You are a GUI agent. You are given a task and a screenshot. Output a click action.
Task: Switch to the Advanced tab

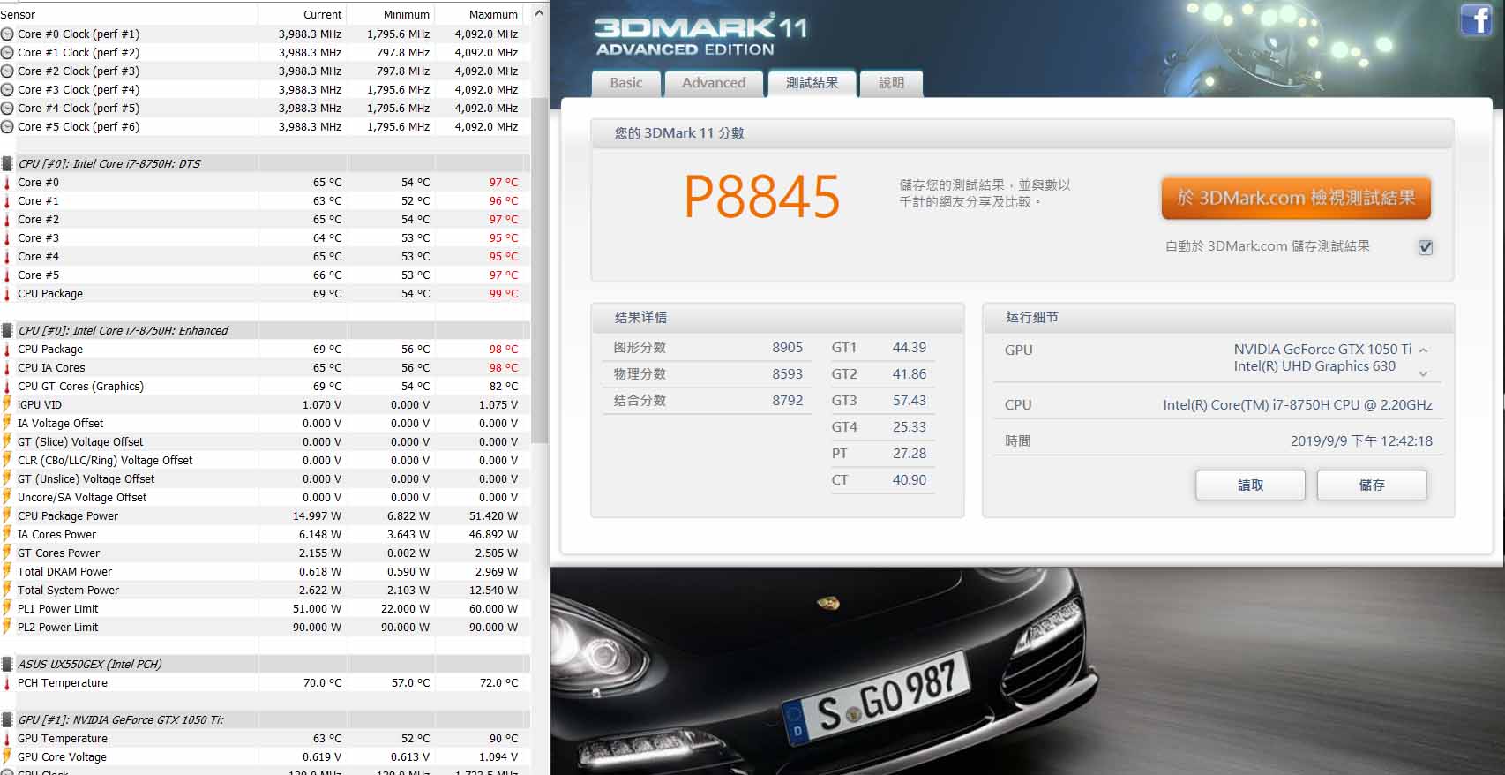pos(714,83)
